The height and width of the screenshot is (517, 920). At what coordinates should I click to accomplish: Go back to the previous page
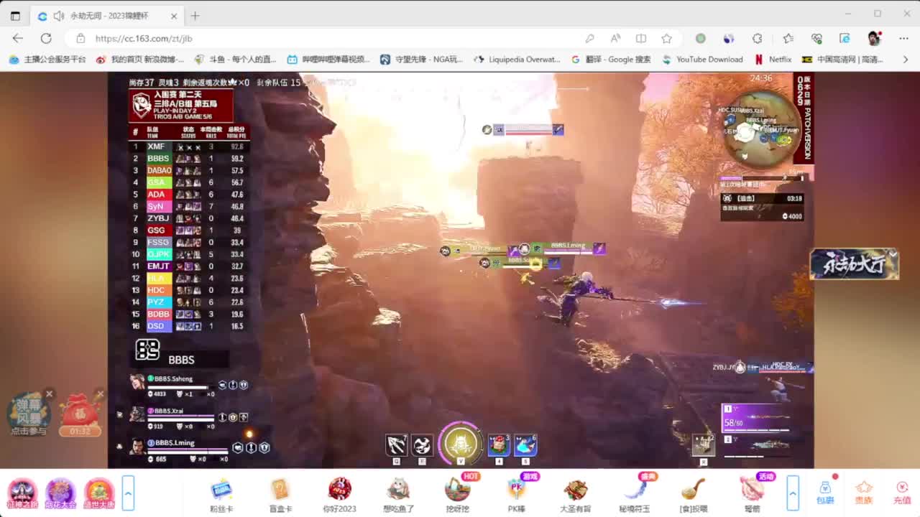click(18, 38)
